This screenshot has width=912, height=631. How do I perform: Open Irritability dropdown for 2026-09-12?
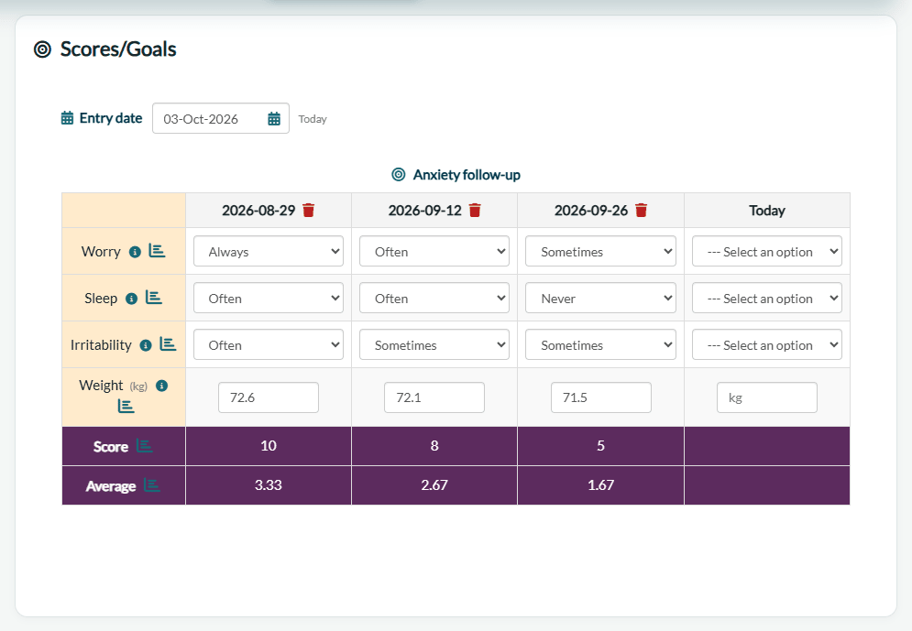434,344
